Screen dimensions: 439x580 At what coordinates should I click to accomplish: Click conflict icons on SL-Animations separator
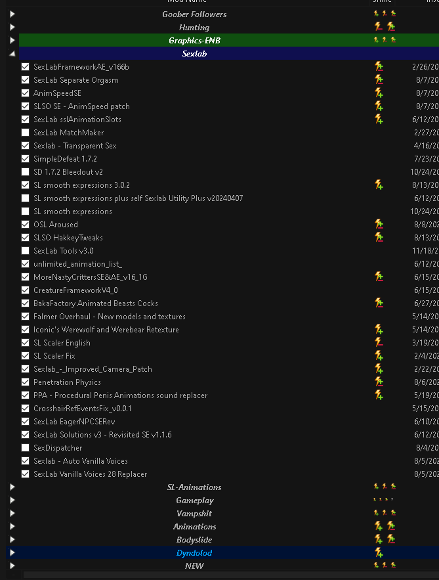point(385,487)
